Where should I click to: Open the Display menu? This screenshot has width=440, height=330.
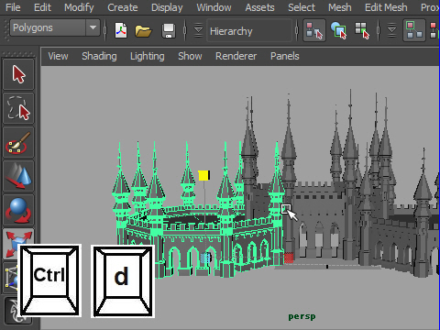(167, 7)
